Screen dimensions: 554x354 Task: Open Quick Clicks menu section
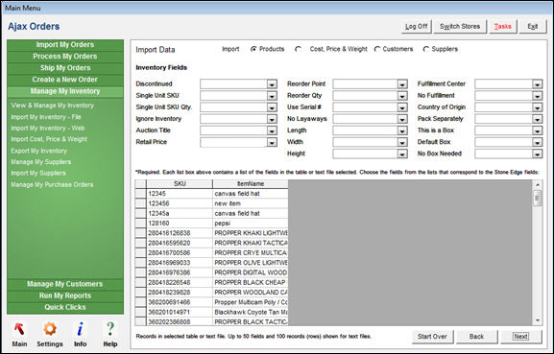65,307
